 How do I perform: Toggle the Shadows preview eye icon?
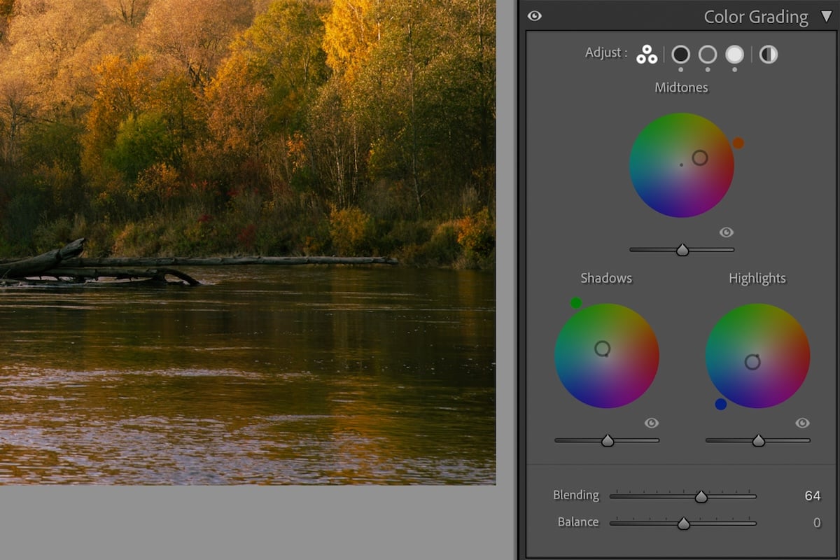652,423
